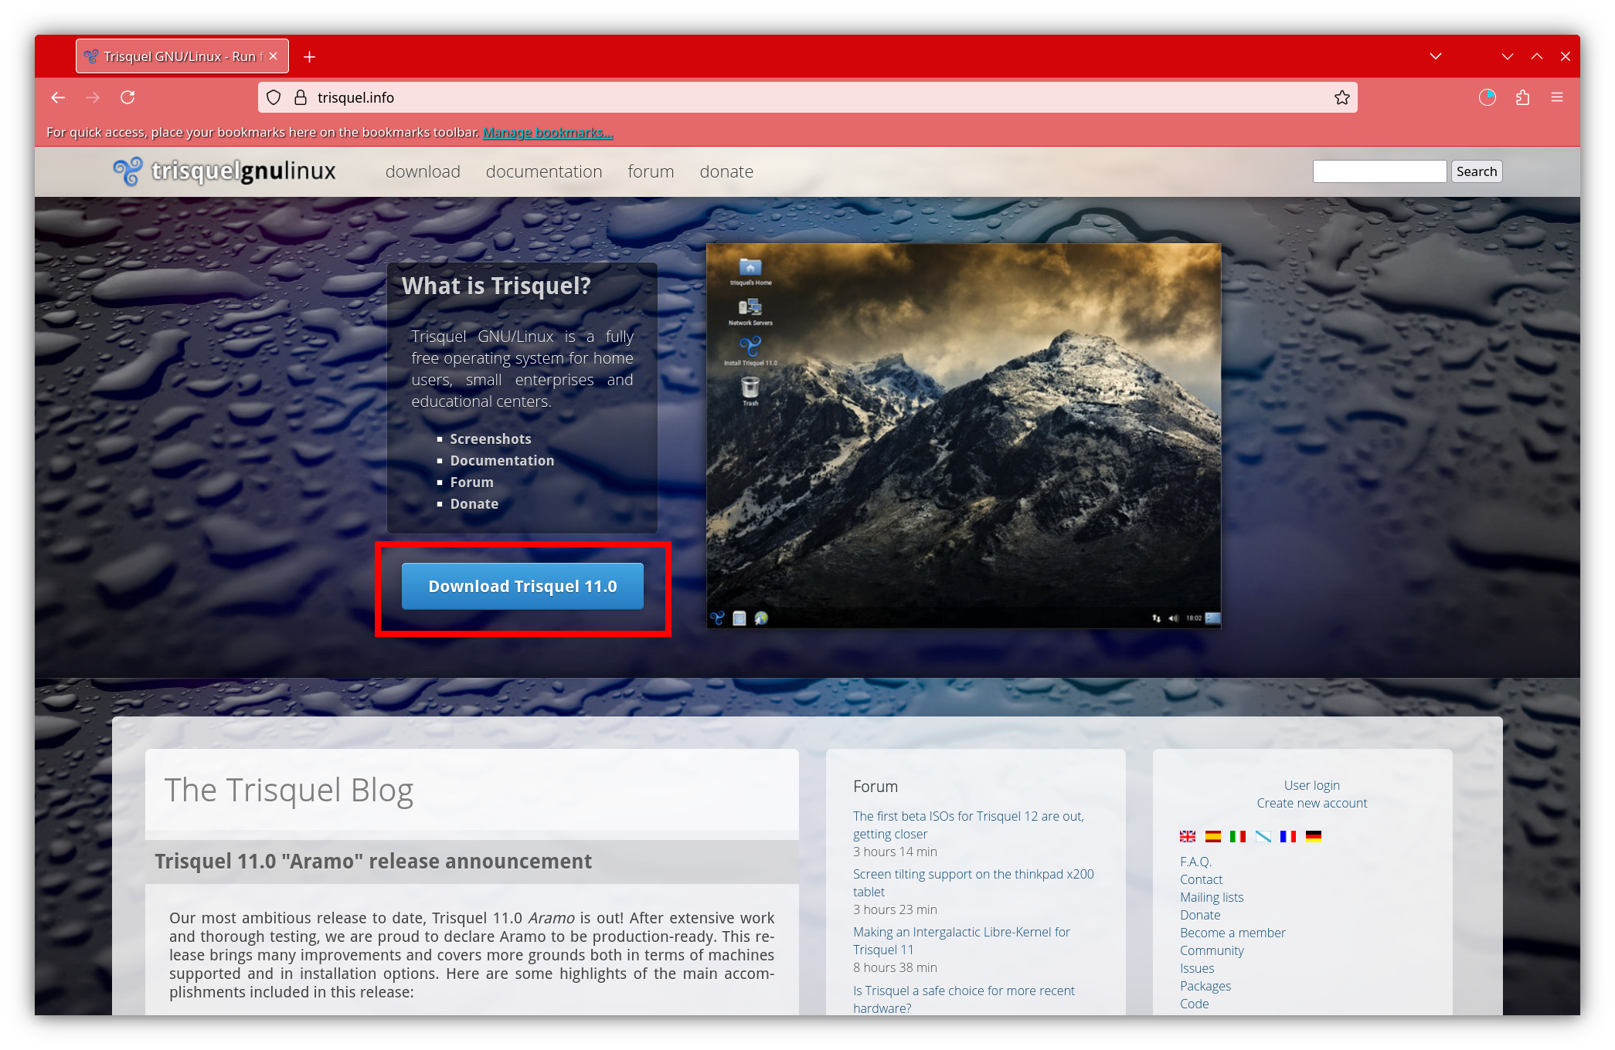Open the F.A.Q. sidebar link
1615x1050 pixels.
click(x=1195, y=862)
